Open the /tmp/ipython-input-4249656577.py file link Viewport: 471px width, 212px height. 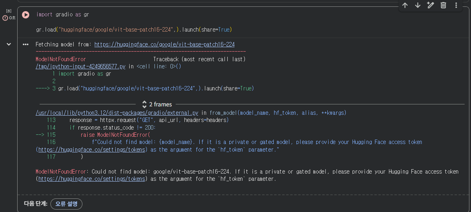[x=80, y=66]
